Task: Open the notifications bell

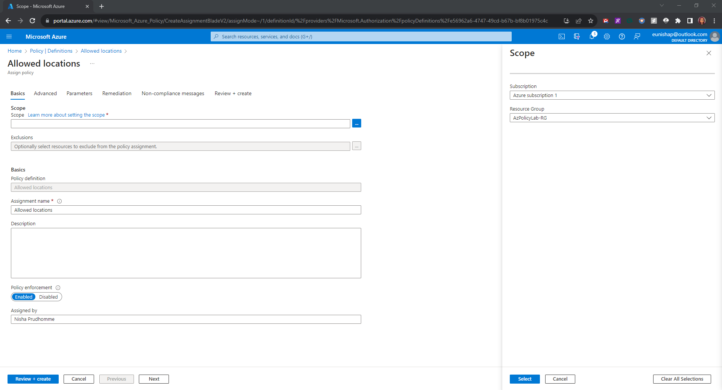Action: pos(592,36)
